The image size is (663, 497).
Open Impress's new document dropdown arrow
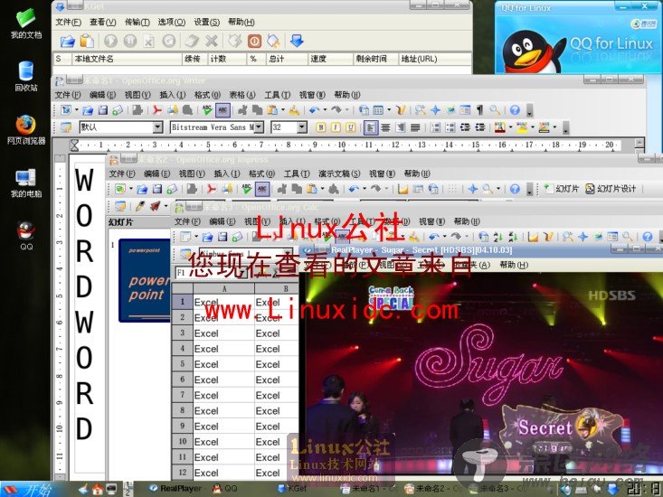pos(130,189)
